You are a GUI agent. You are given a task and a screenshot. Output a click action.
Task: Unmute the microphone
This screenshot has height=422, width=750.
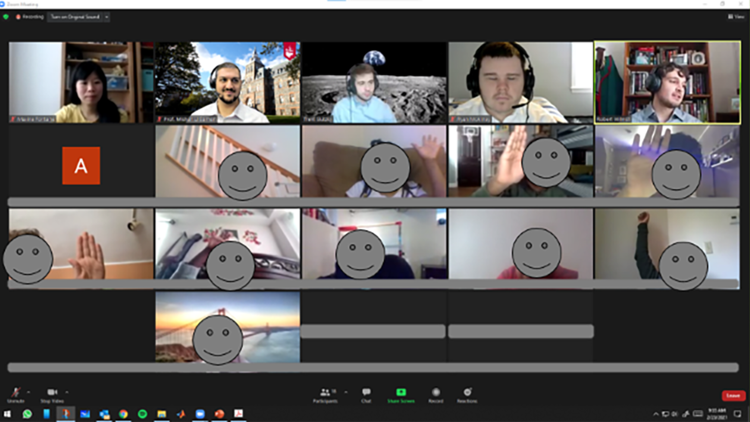pyautogui.click(x=16, y=393)
